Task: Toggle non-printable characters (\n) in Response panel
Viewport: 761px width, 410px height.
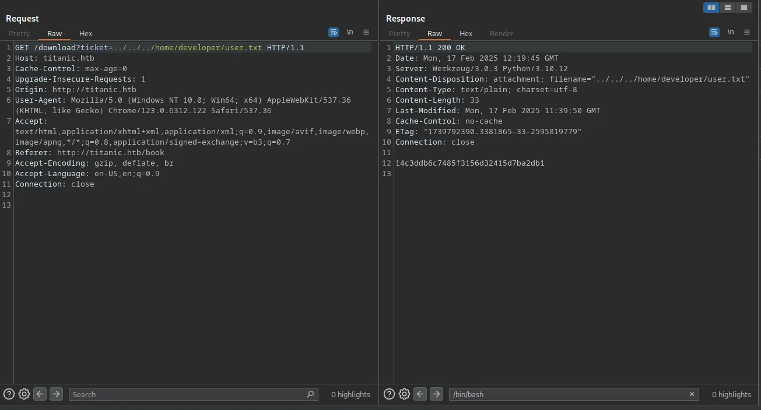Action: click(731, 33)
